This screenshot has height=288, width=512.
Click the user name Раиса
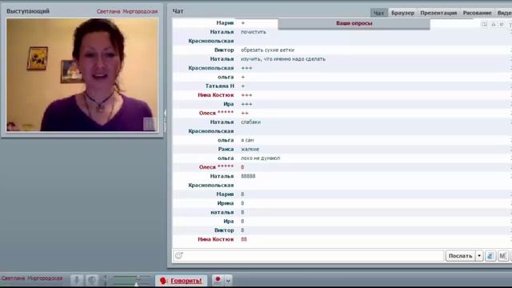coord(226,149)
